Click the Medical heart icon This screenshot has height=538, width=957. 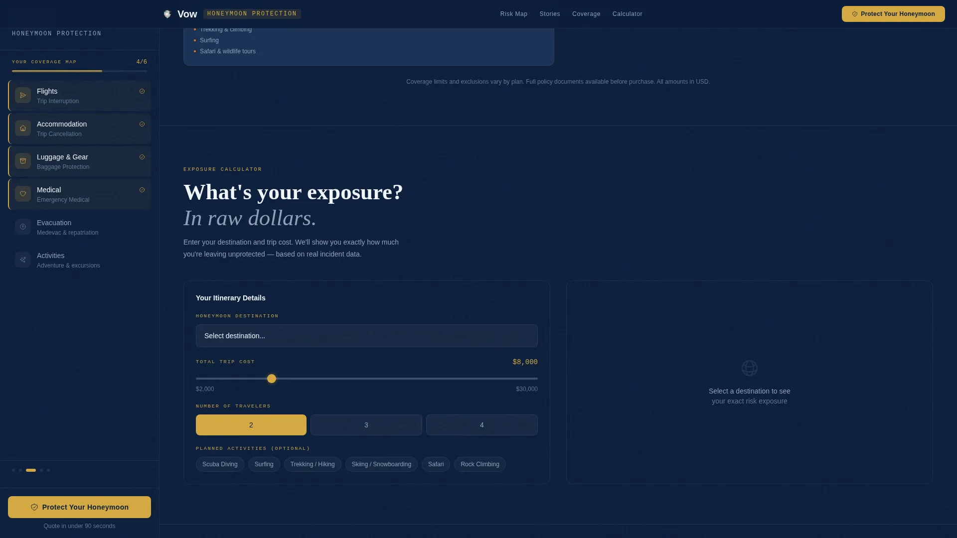point(23,194)
